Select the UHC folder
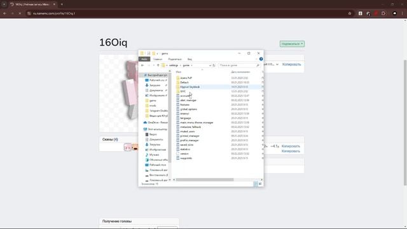 click(x=183, y=92)
